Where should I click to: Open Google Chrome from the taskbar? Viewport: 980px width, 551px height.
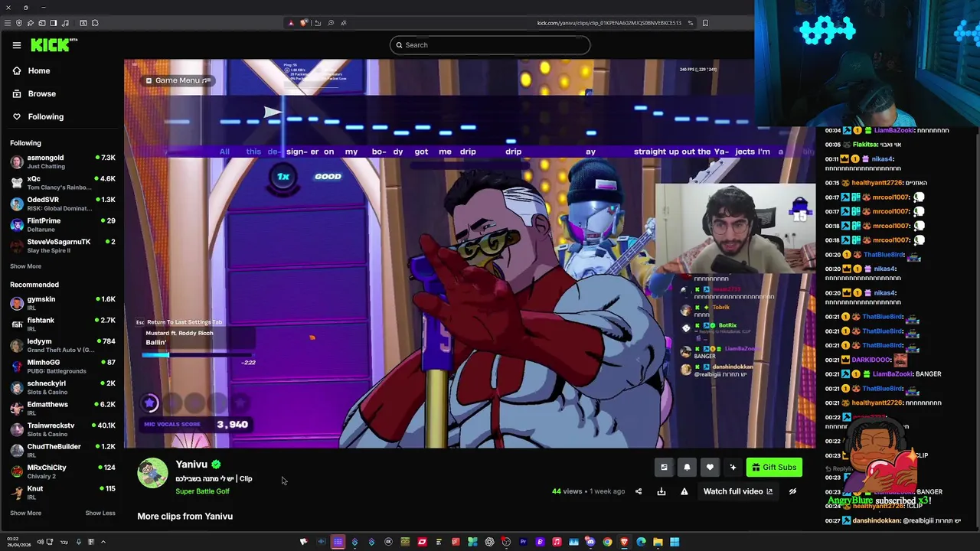[x=607, y=542]
